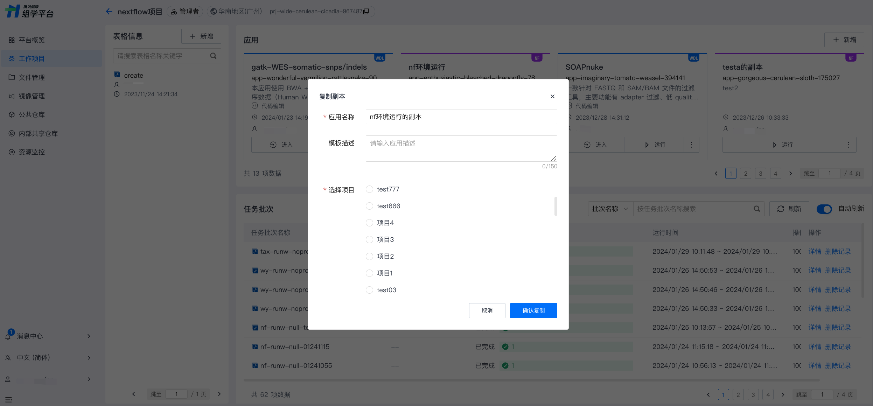The width and height of the screenshot is (873, 406).
Task: Choose 项目3 radio option
Action: pos(369,240)
